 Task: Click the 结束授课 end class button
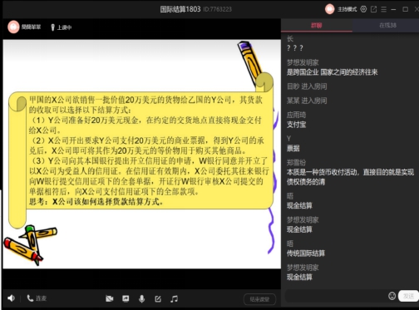tap(259, 299)
